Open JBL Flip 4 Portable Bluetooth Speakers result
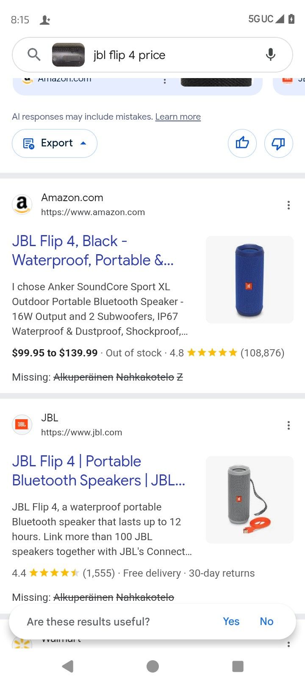Screen dimensions: 305x684 [x=98, y=471]
